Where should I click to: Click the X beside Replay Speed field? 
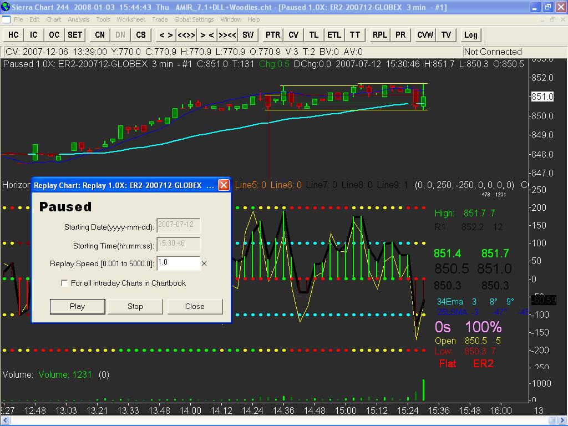204,263
